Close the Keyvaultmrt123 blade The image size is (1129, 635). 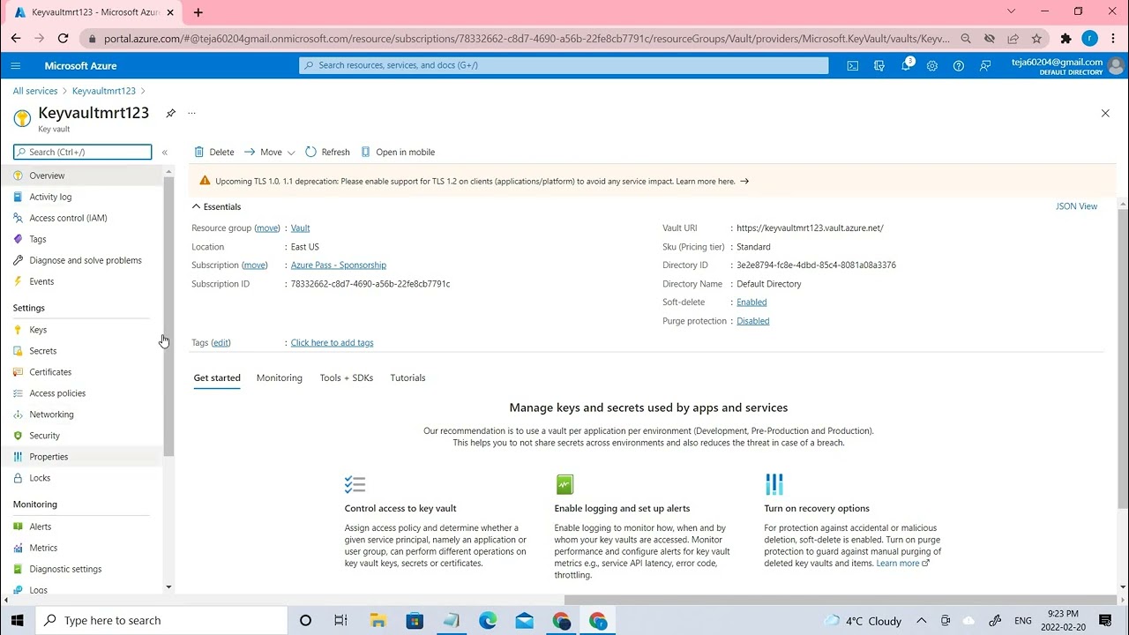[x=1105, y=113]
